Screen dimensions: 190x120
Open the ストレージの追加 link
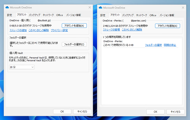tap(18, 30)
